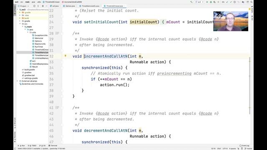267x150 pixels.
Task: Click the Select Opened File target icon
Action: tap(34, 6)
